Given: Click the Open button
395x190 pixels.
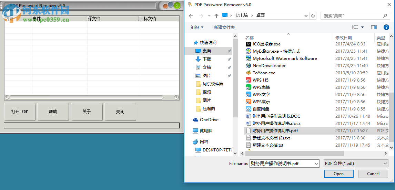Looking at the screenshot, I should click(338, 173).
